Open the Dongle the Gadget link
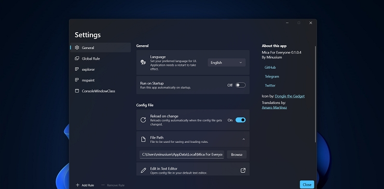Viewport: 384px width, 189px height. (x=290, y=96)
